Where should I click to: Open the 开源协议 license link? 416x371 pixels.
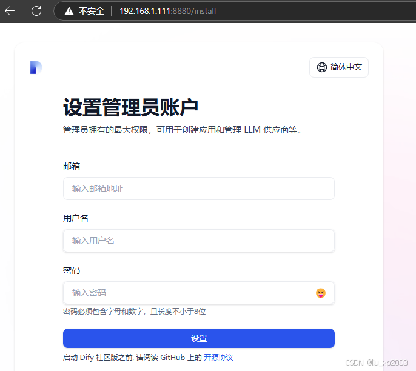pos(218,358)
